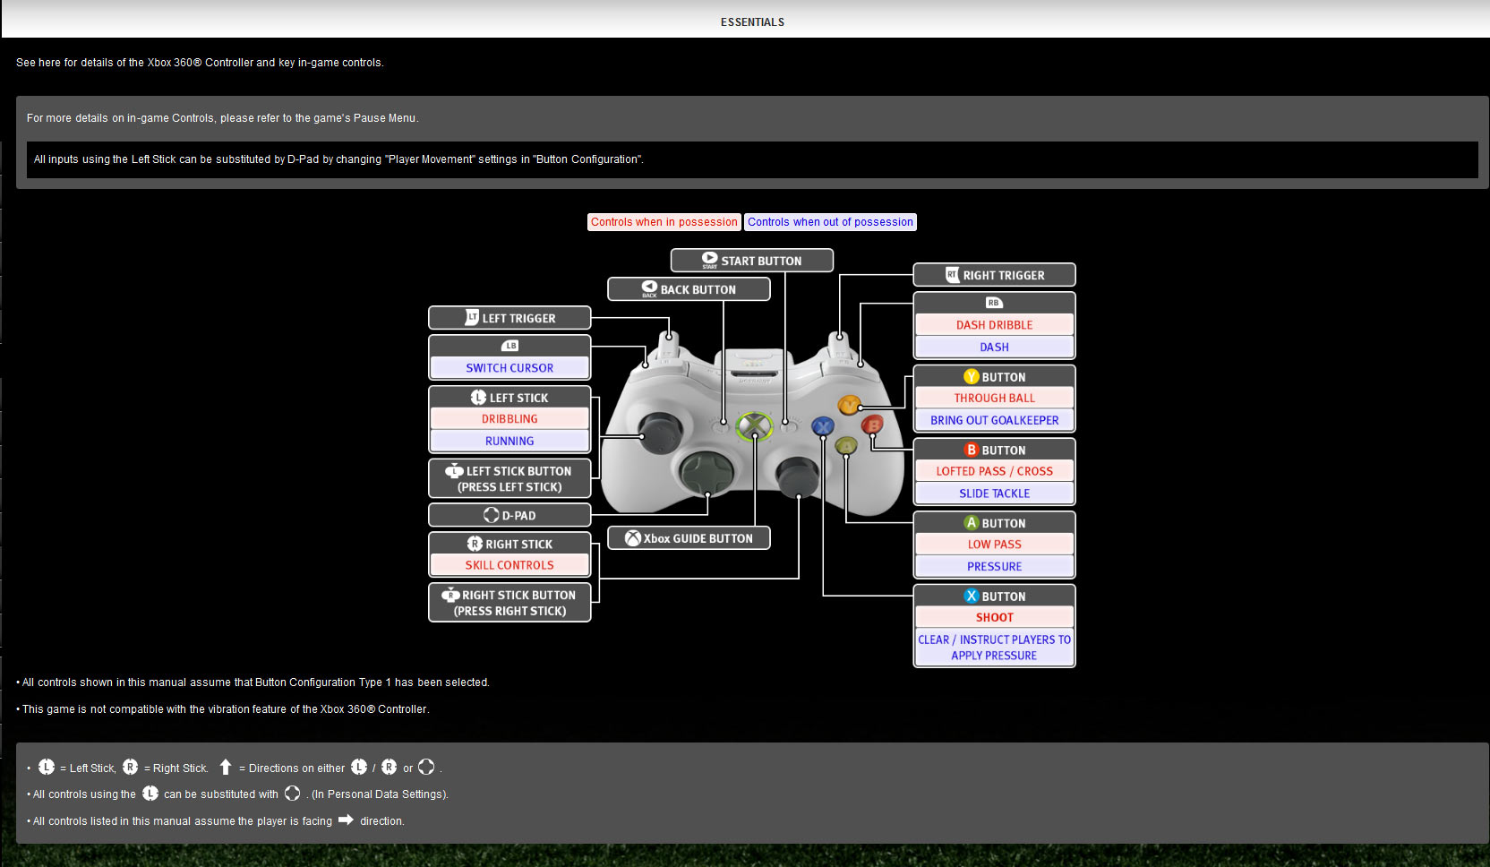The height and width of the screenshot is (867, 1490).
Task: Click the right arrow icon before 'direction.'
Action: tap(346, 820)
